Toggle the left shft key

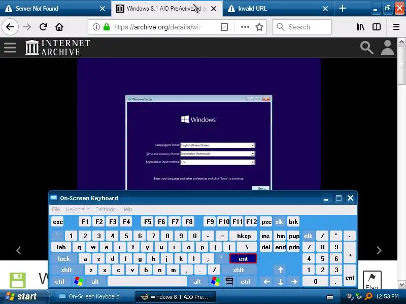click(x=66, y=270)
